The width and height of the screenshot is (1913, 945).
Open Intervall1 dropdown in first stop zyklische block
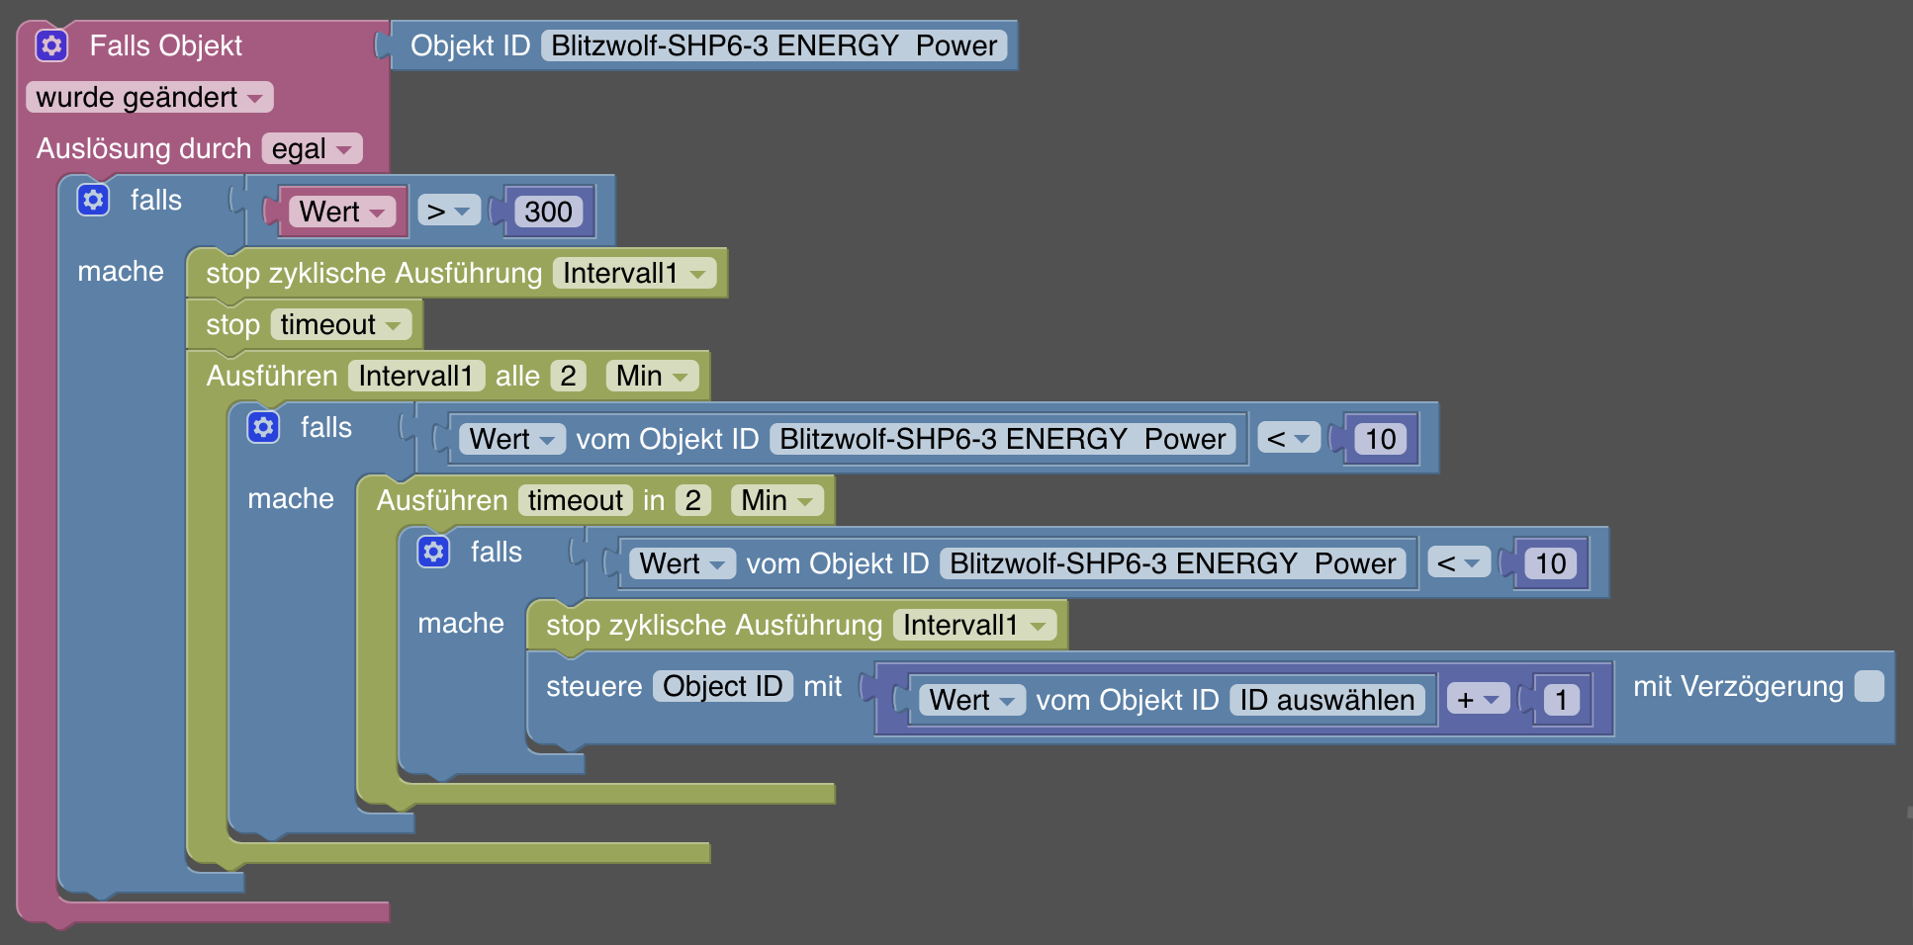click(x=635, y=273)
